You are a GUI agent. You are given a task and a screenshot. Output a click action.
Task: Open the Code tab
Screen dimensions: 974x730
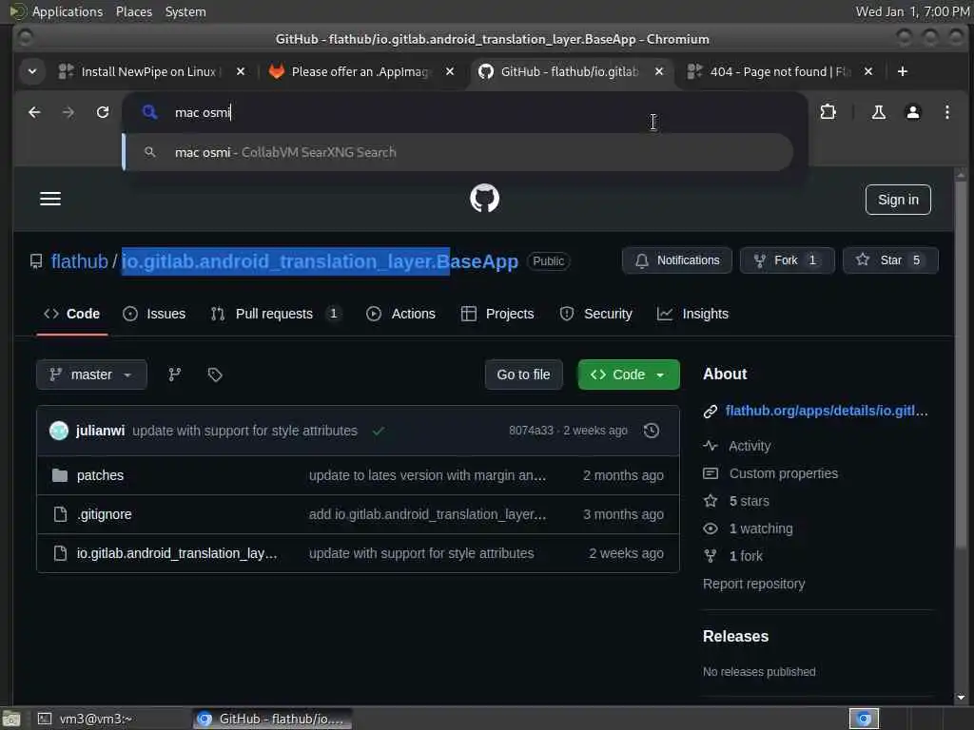pos(71,314)
